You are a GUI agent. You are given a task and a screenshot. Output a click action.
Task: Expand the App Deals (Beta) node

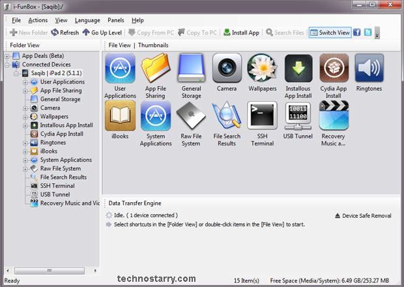(x=7, y=56)
